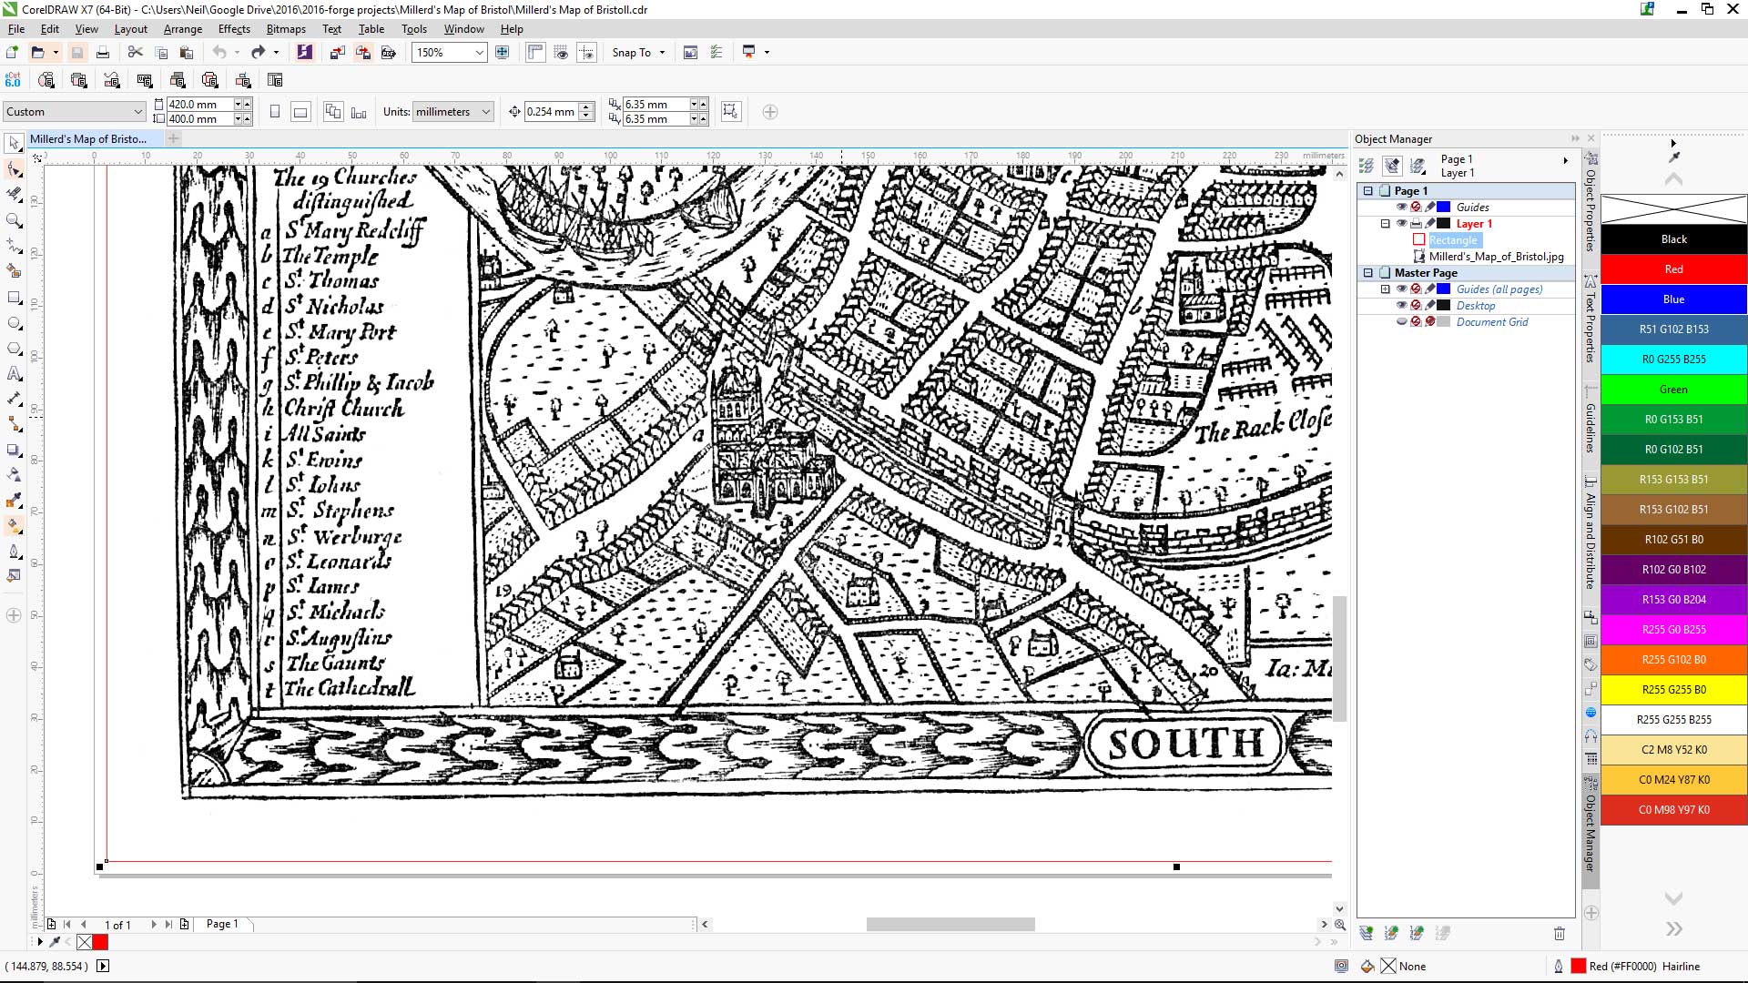
Task: Click the nudge distance 0.254 mm field
Action: (x=551, y=112)
